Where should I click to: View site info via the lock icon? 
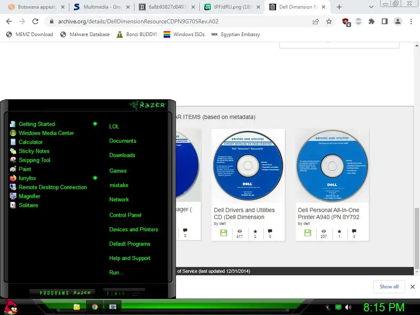(x=52, y=21)
